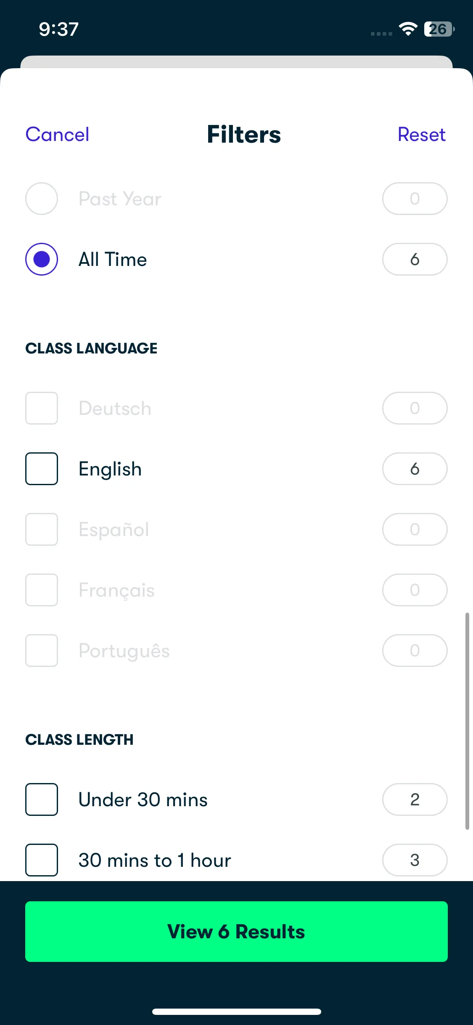This screenshot has height=1025, width=473.
Task: Check the Français language checkbox
Action: point(42,590)
